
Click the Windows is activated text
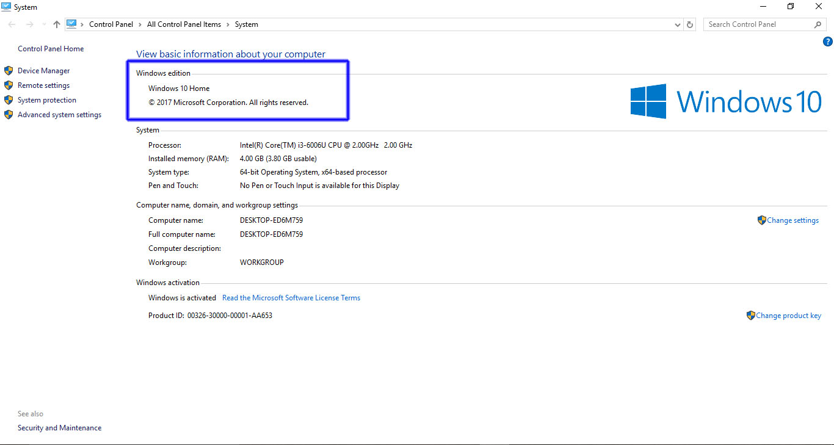coord(182,298)
